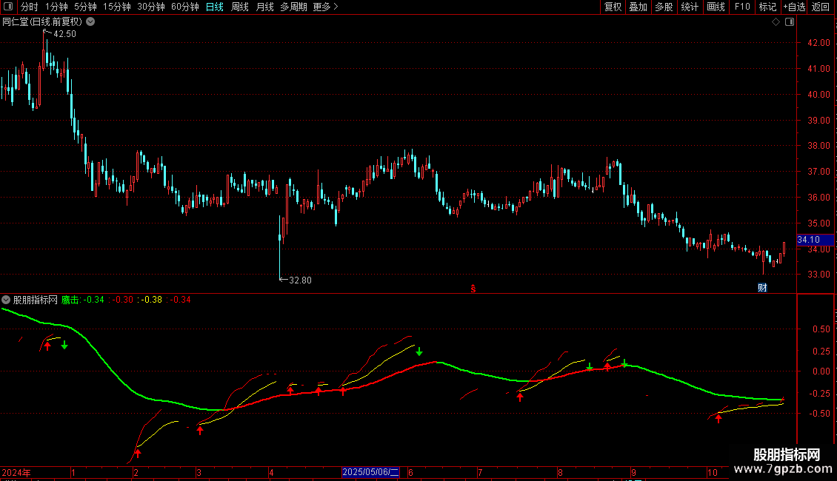837x481 pixels.
Task: Click the yellow -0.38 indicator value
Action: click(x=152, y=300)
